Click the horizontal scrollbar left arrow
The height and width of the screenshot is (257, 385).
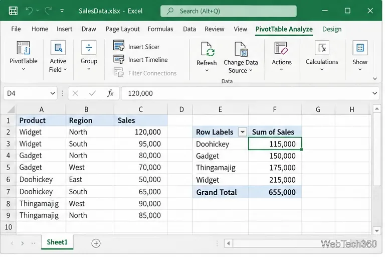coord(229,243)
